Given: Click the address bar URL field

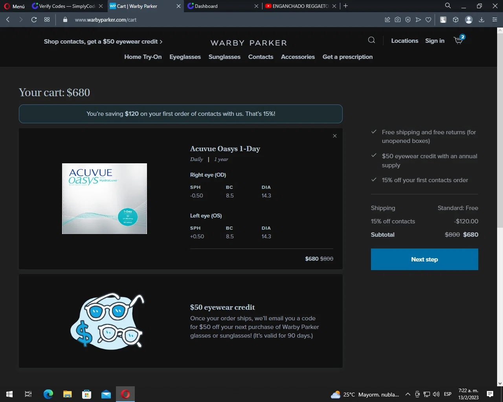Looking at the screenshot, I should pyautogui.click(x=224, y=20).
